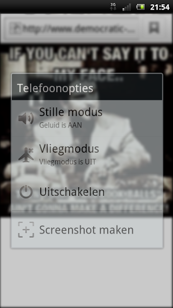Select Uitschakelen to power off

point(87,192)
